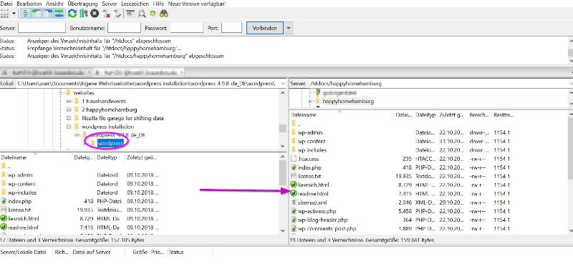Image resolution: width=573 pixels, height=274 pixels.
Task: Toggle directory comparison magnifier icon
Action: point(142,14)
